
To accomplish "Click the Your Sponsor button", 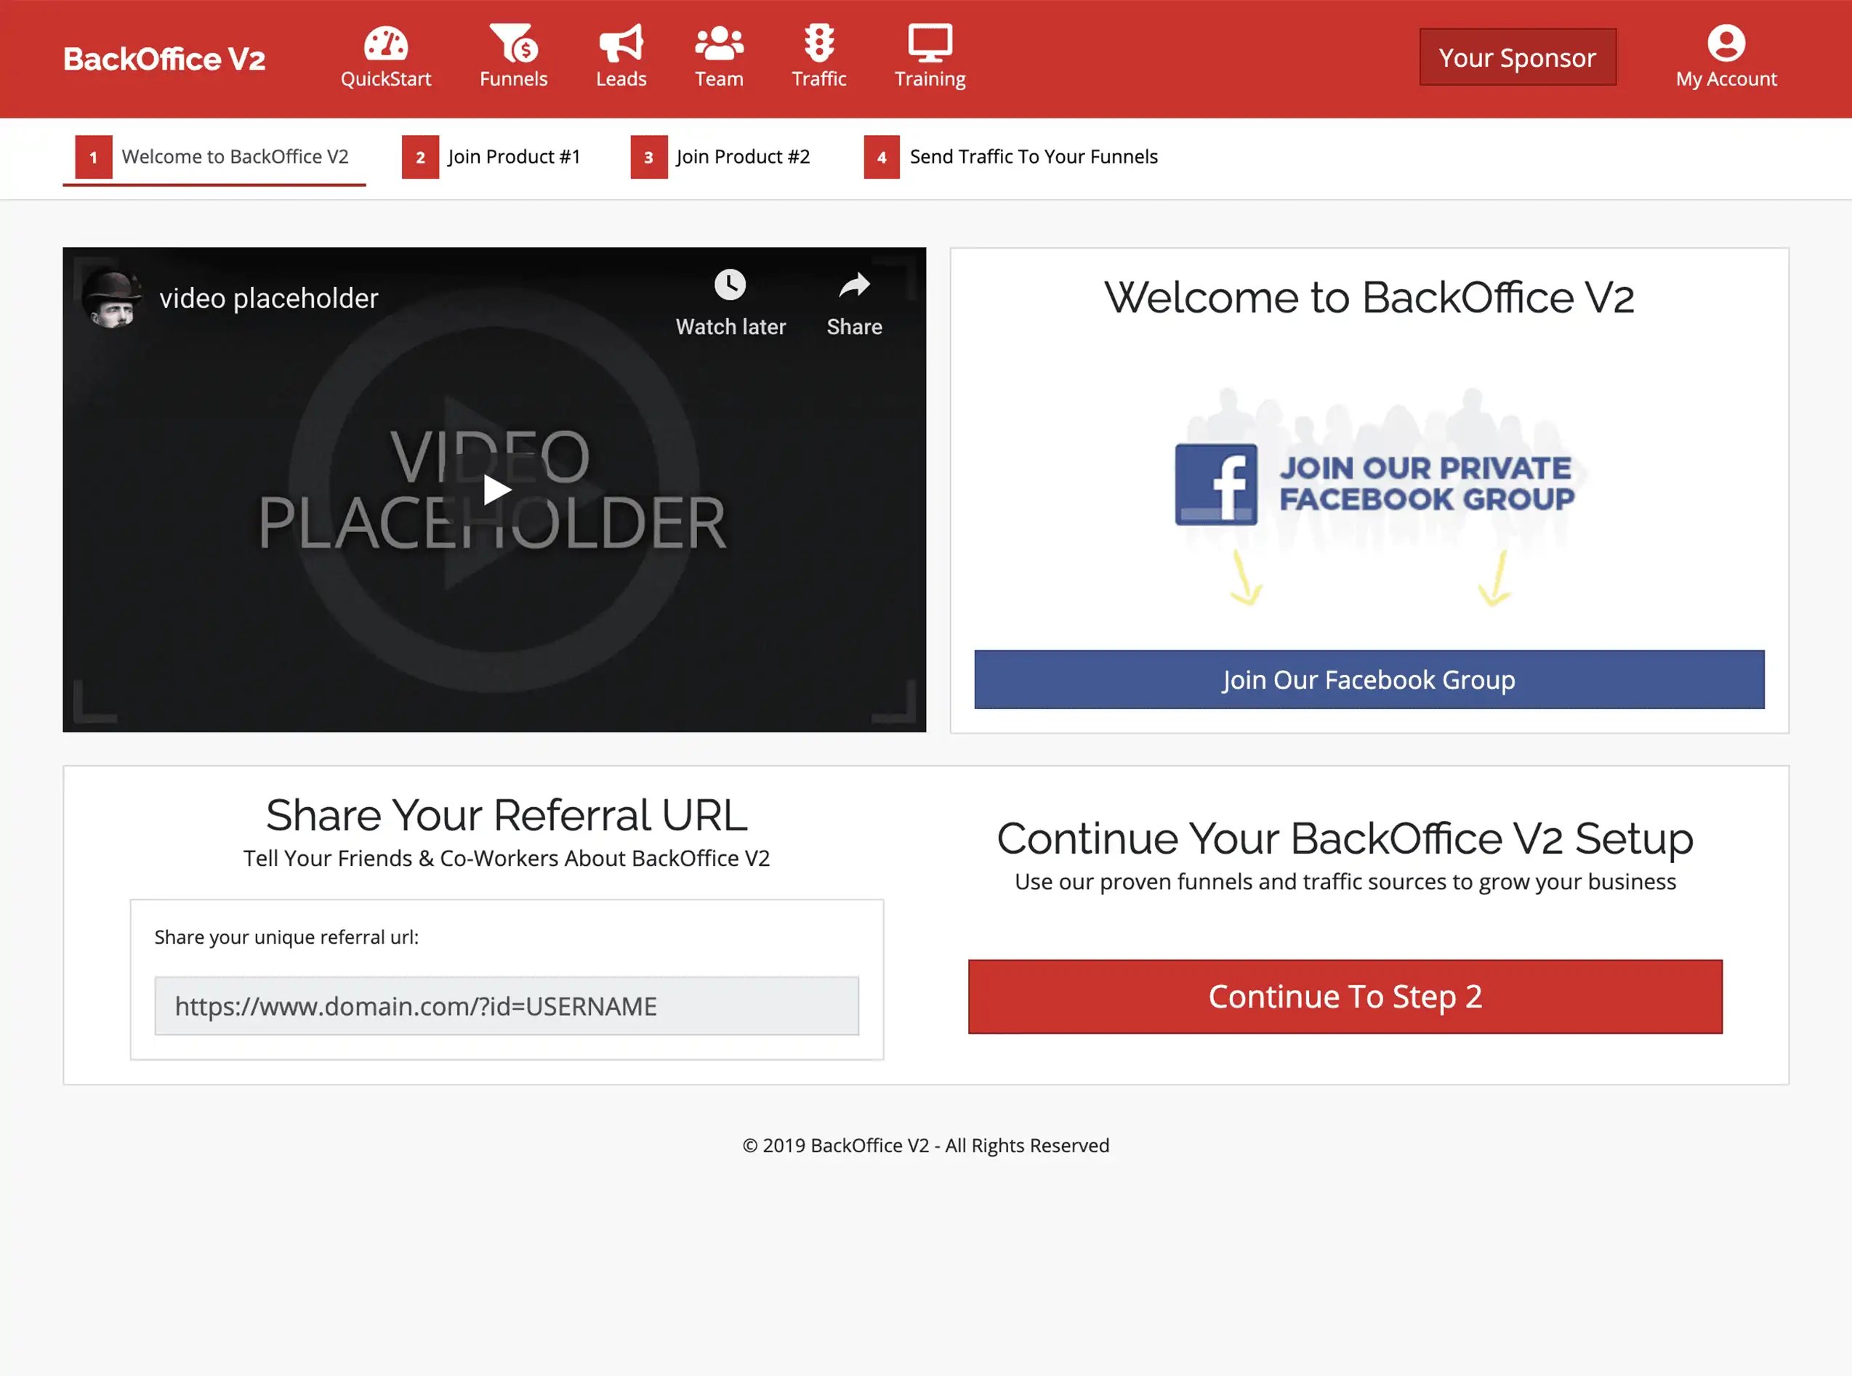I will [x=1518, y=57].
